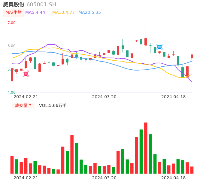Select the 2024-03-20 date label under the price chart
This screenshot has height=182, width=206.
pos(104,97)
